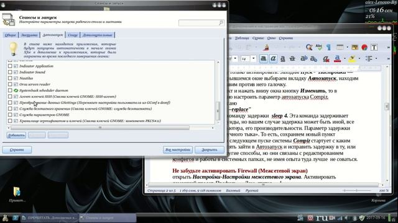Expand the highlighting color dropdown arrow

click(x=359, y=59)
